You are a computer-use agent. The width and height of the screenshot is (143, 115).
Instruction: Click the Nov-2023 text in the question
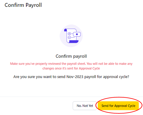click(x=75, y=77)
